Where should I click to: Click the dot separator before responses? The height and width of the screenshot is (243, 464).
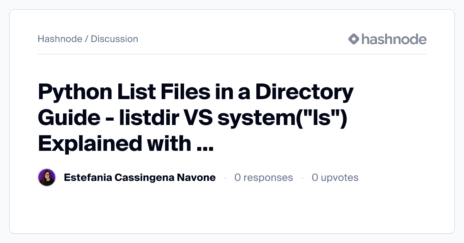coord(225,178)
